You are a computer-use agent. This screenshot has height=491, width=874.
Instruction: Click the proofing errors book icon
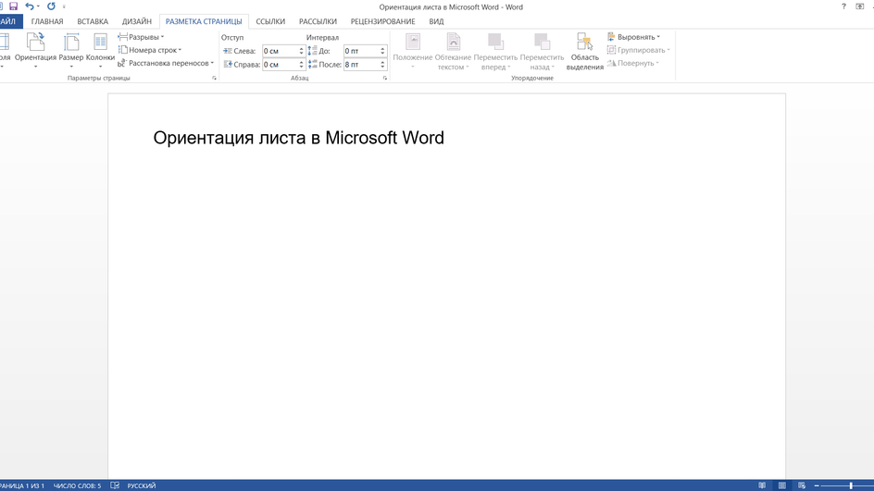[x=115, y=486]
